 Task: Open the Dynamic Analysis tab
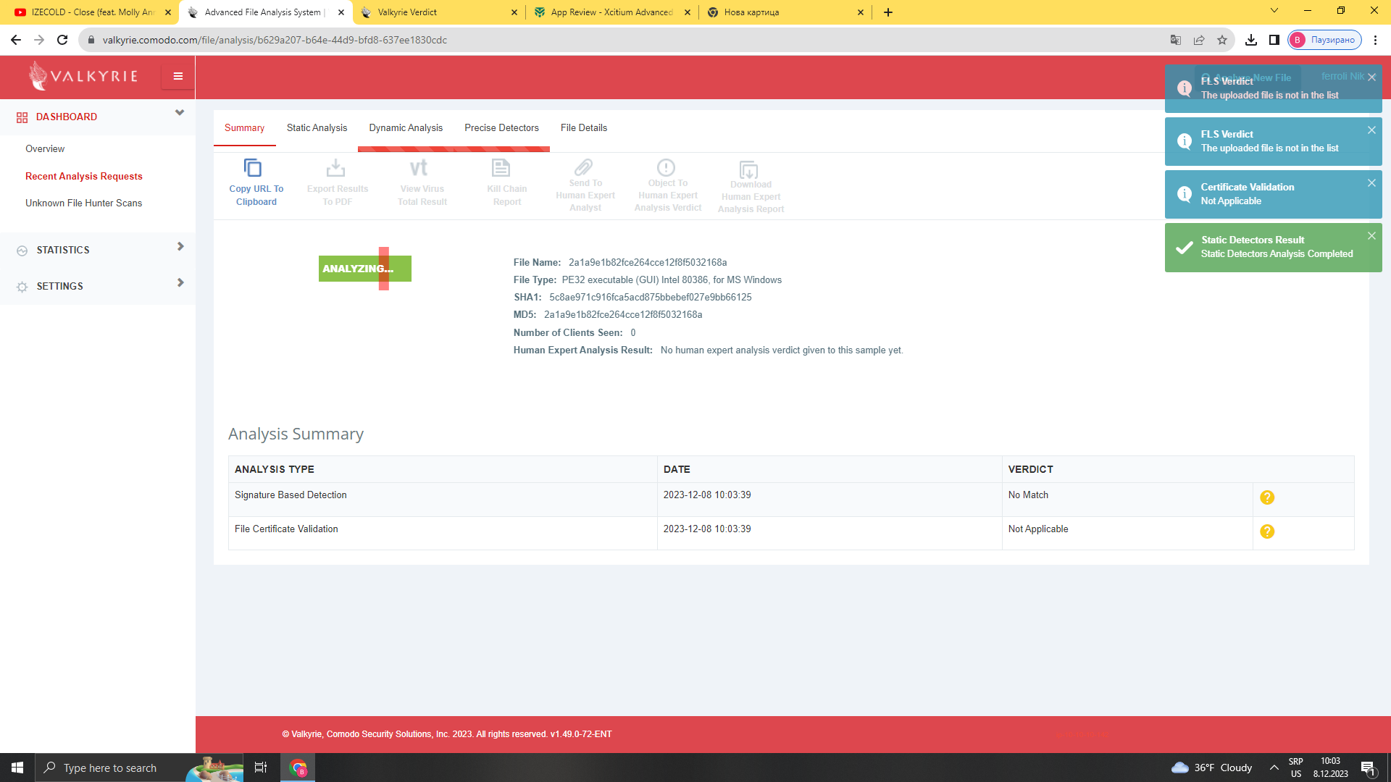(406, 128)
